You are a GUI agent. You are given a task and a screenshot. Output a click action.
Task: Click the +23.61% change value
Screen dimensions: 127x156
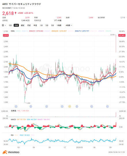point(29,13)
